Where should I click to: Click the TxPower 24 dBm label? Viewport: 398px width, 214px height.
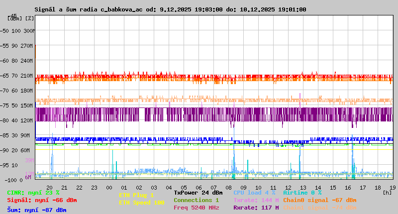click(198, 193)
